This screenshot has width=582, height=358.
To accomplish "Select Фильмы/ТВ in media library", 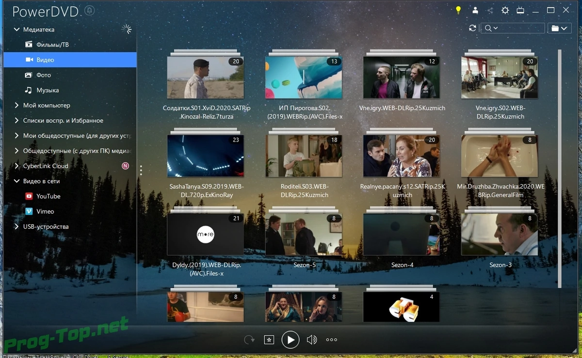I will click(70, 45).
